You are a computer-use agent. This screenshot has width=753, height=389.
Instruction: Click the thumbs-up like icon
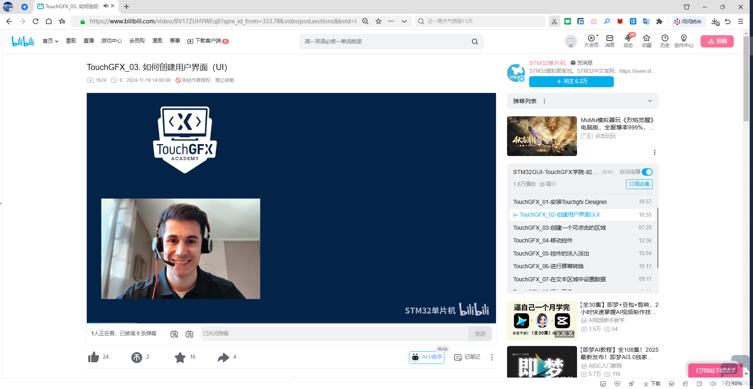pos(94,357)
